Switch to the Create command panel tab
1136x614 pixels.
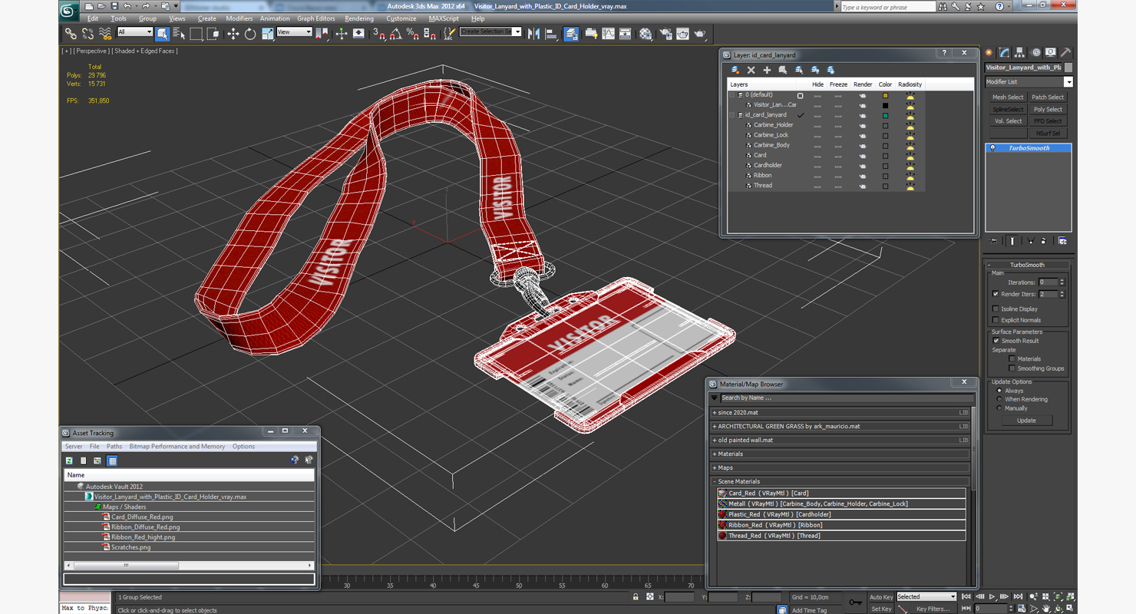click(x=989, y=53)
